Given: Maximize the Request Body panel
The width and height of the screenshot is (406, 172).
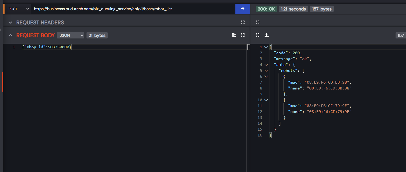Looking at the screenshot, I should [243, 35].
